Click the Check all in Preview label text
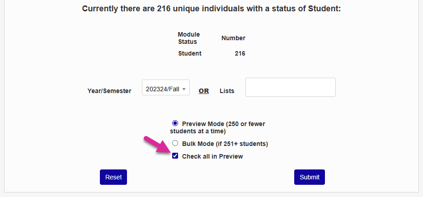Image resolution: width=423 pixels, height=197 pixels. [x=212, y=157]
